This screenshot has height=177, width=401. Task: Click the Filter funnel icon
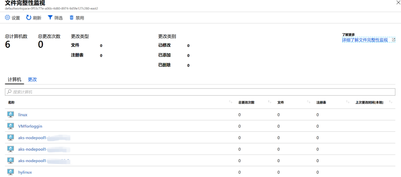(x=50, y=17)
